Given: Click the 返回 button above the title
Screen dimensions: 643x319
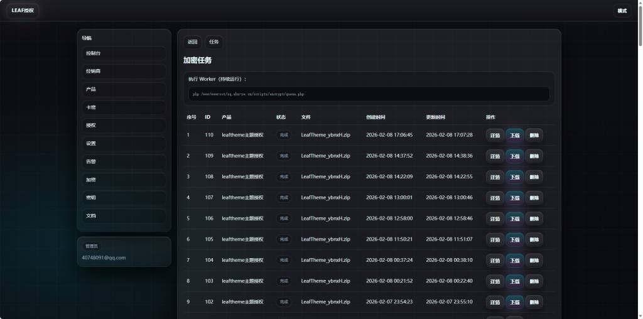Looking at the screenshot, I should point(193,42).
